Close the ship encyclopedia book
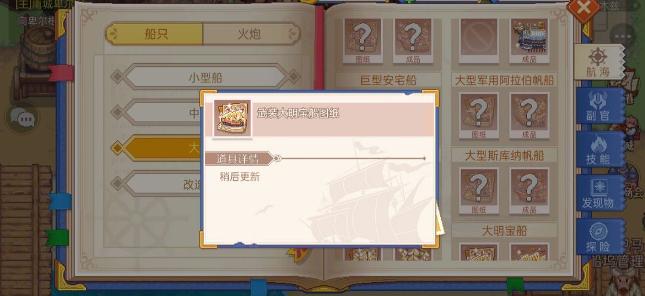Image resolution: width=645 pixels, height=296 pixels. 583,9
